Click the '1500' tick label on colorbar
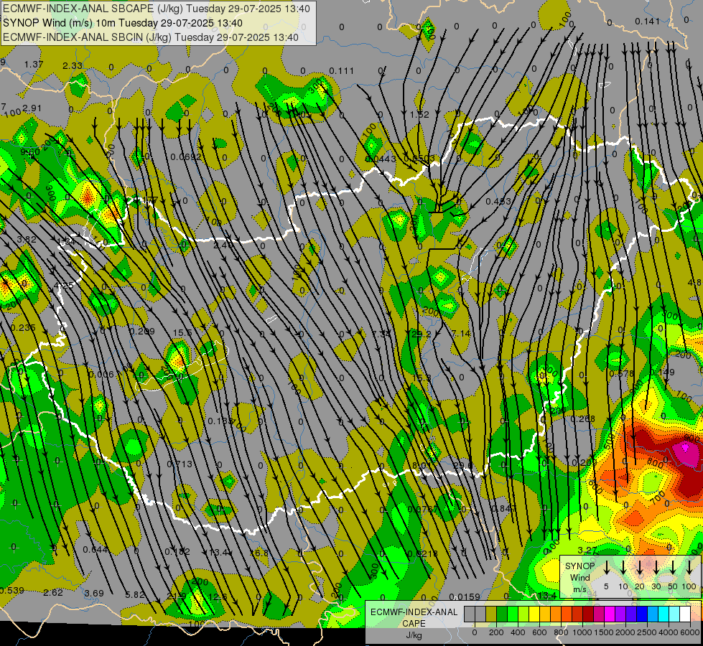 coord(603,632)
